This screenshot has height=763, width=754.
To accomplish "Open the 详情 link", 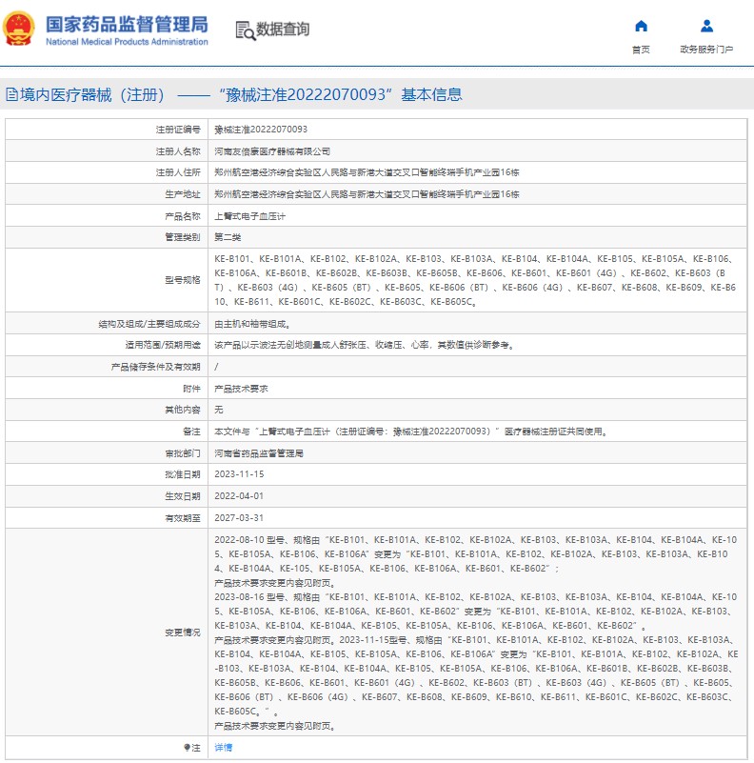I will 224,748.
